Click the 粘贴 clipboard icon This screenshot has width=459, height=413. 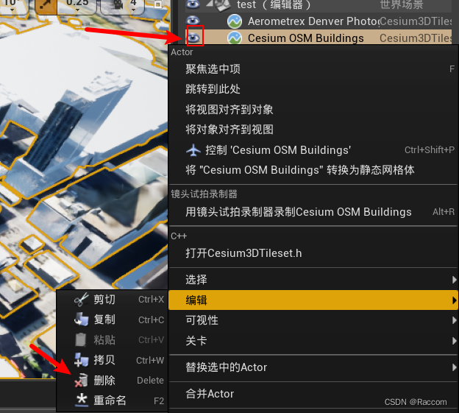pos(81,340)
